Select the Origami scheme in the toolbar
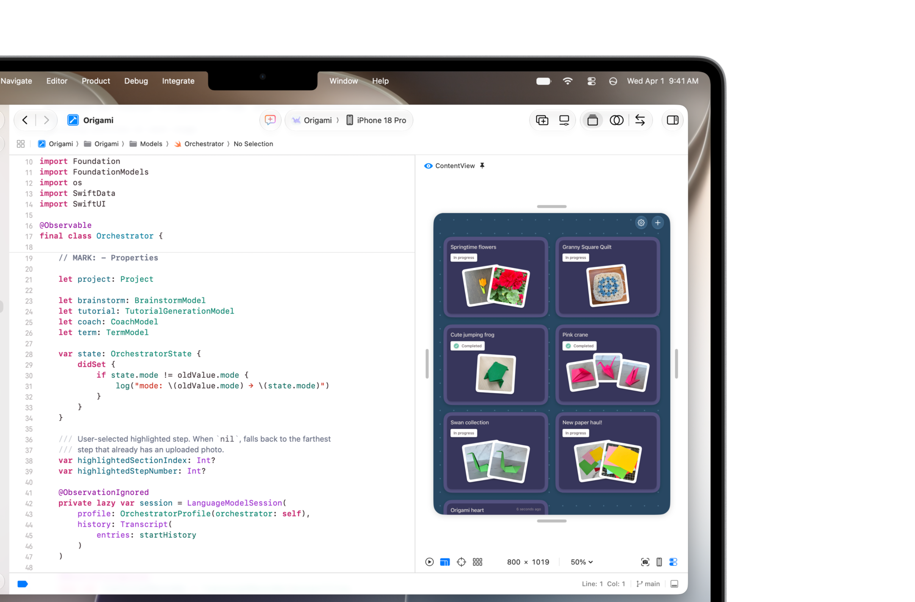 click(x=313, y=120)
